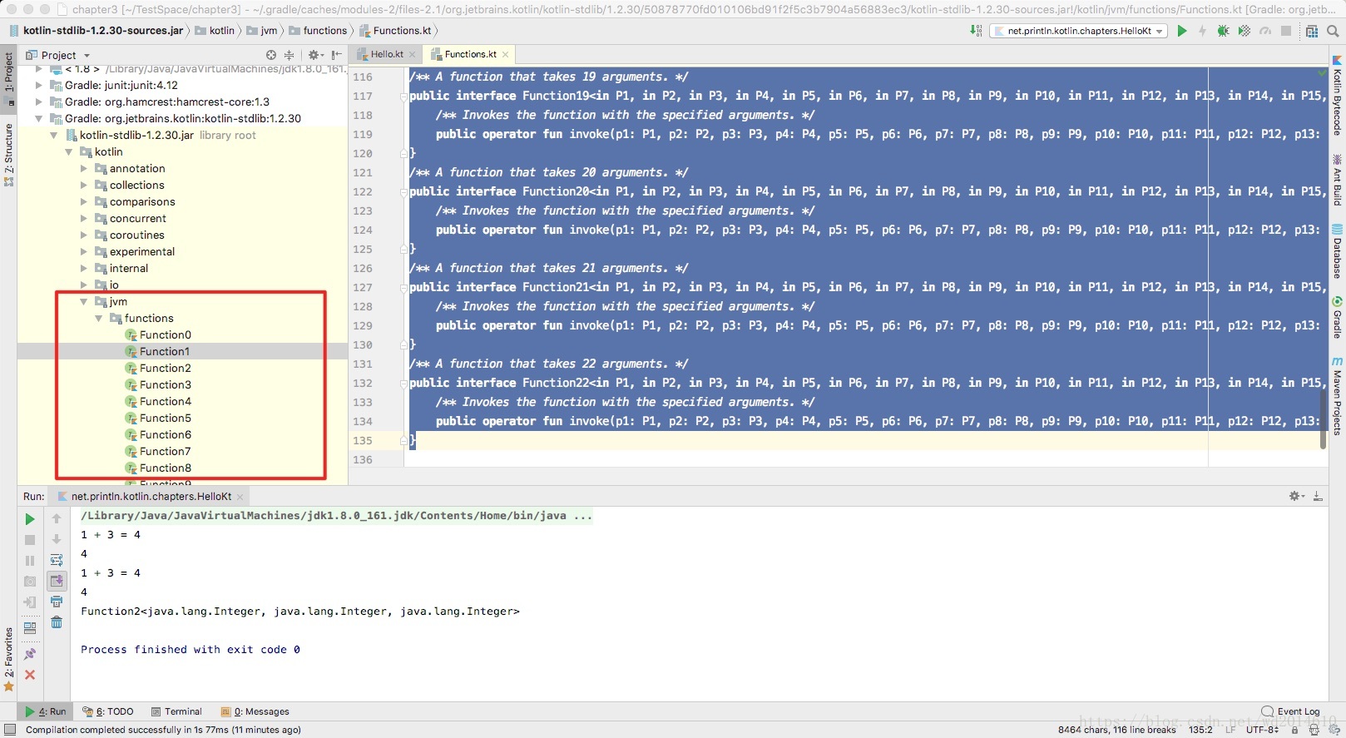The width and height of the screenshot is (1346, 738).
Task: Open the Project panel gear settings
Action: click(x=315, y=55)
